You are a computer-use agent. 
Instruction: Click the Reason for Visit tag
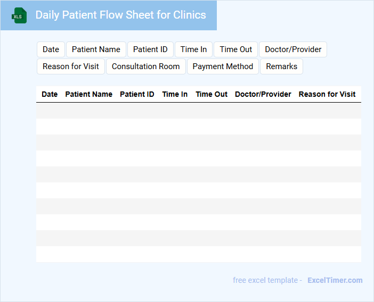tap(71, 66)
